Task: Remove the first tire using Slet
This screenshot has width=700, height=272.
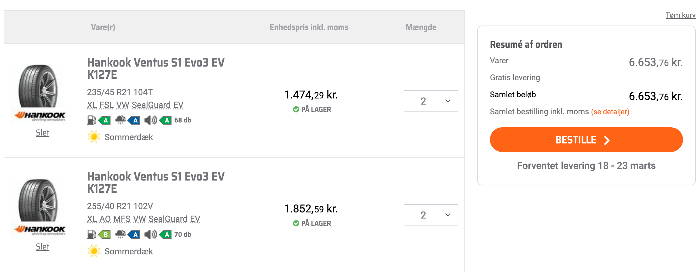Action: coord(42,133)
